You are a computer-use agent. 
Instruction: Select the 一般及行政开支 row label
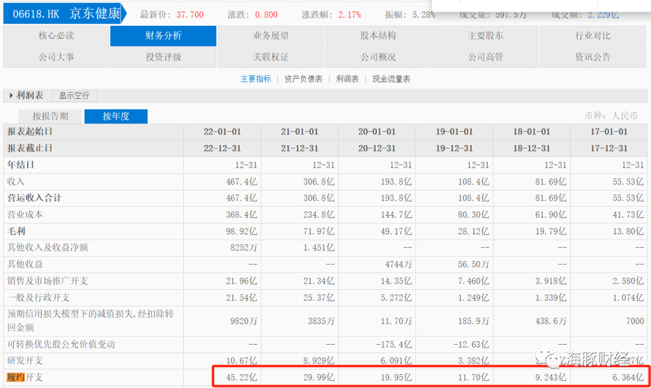(x=39, y=298)
